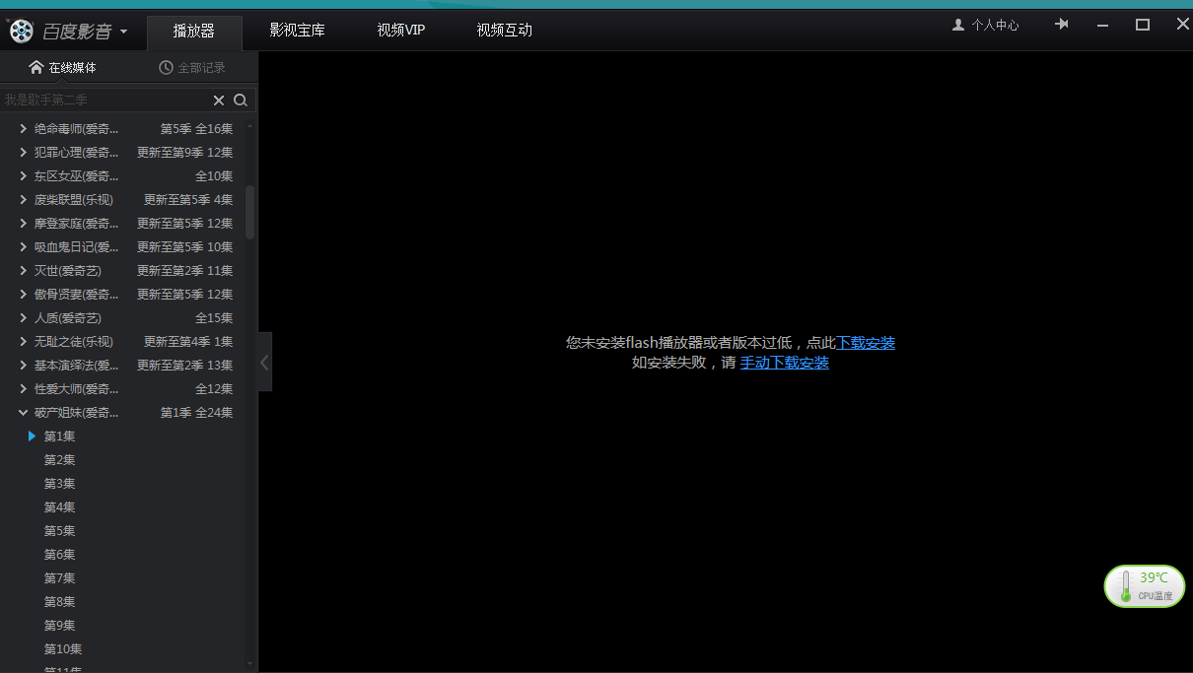Switch to the 视频互动 tab
1193x673 pixels.
pyautogui.click(x=504, y=30)
